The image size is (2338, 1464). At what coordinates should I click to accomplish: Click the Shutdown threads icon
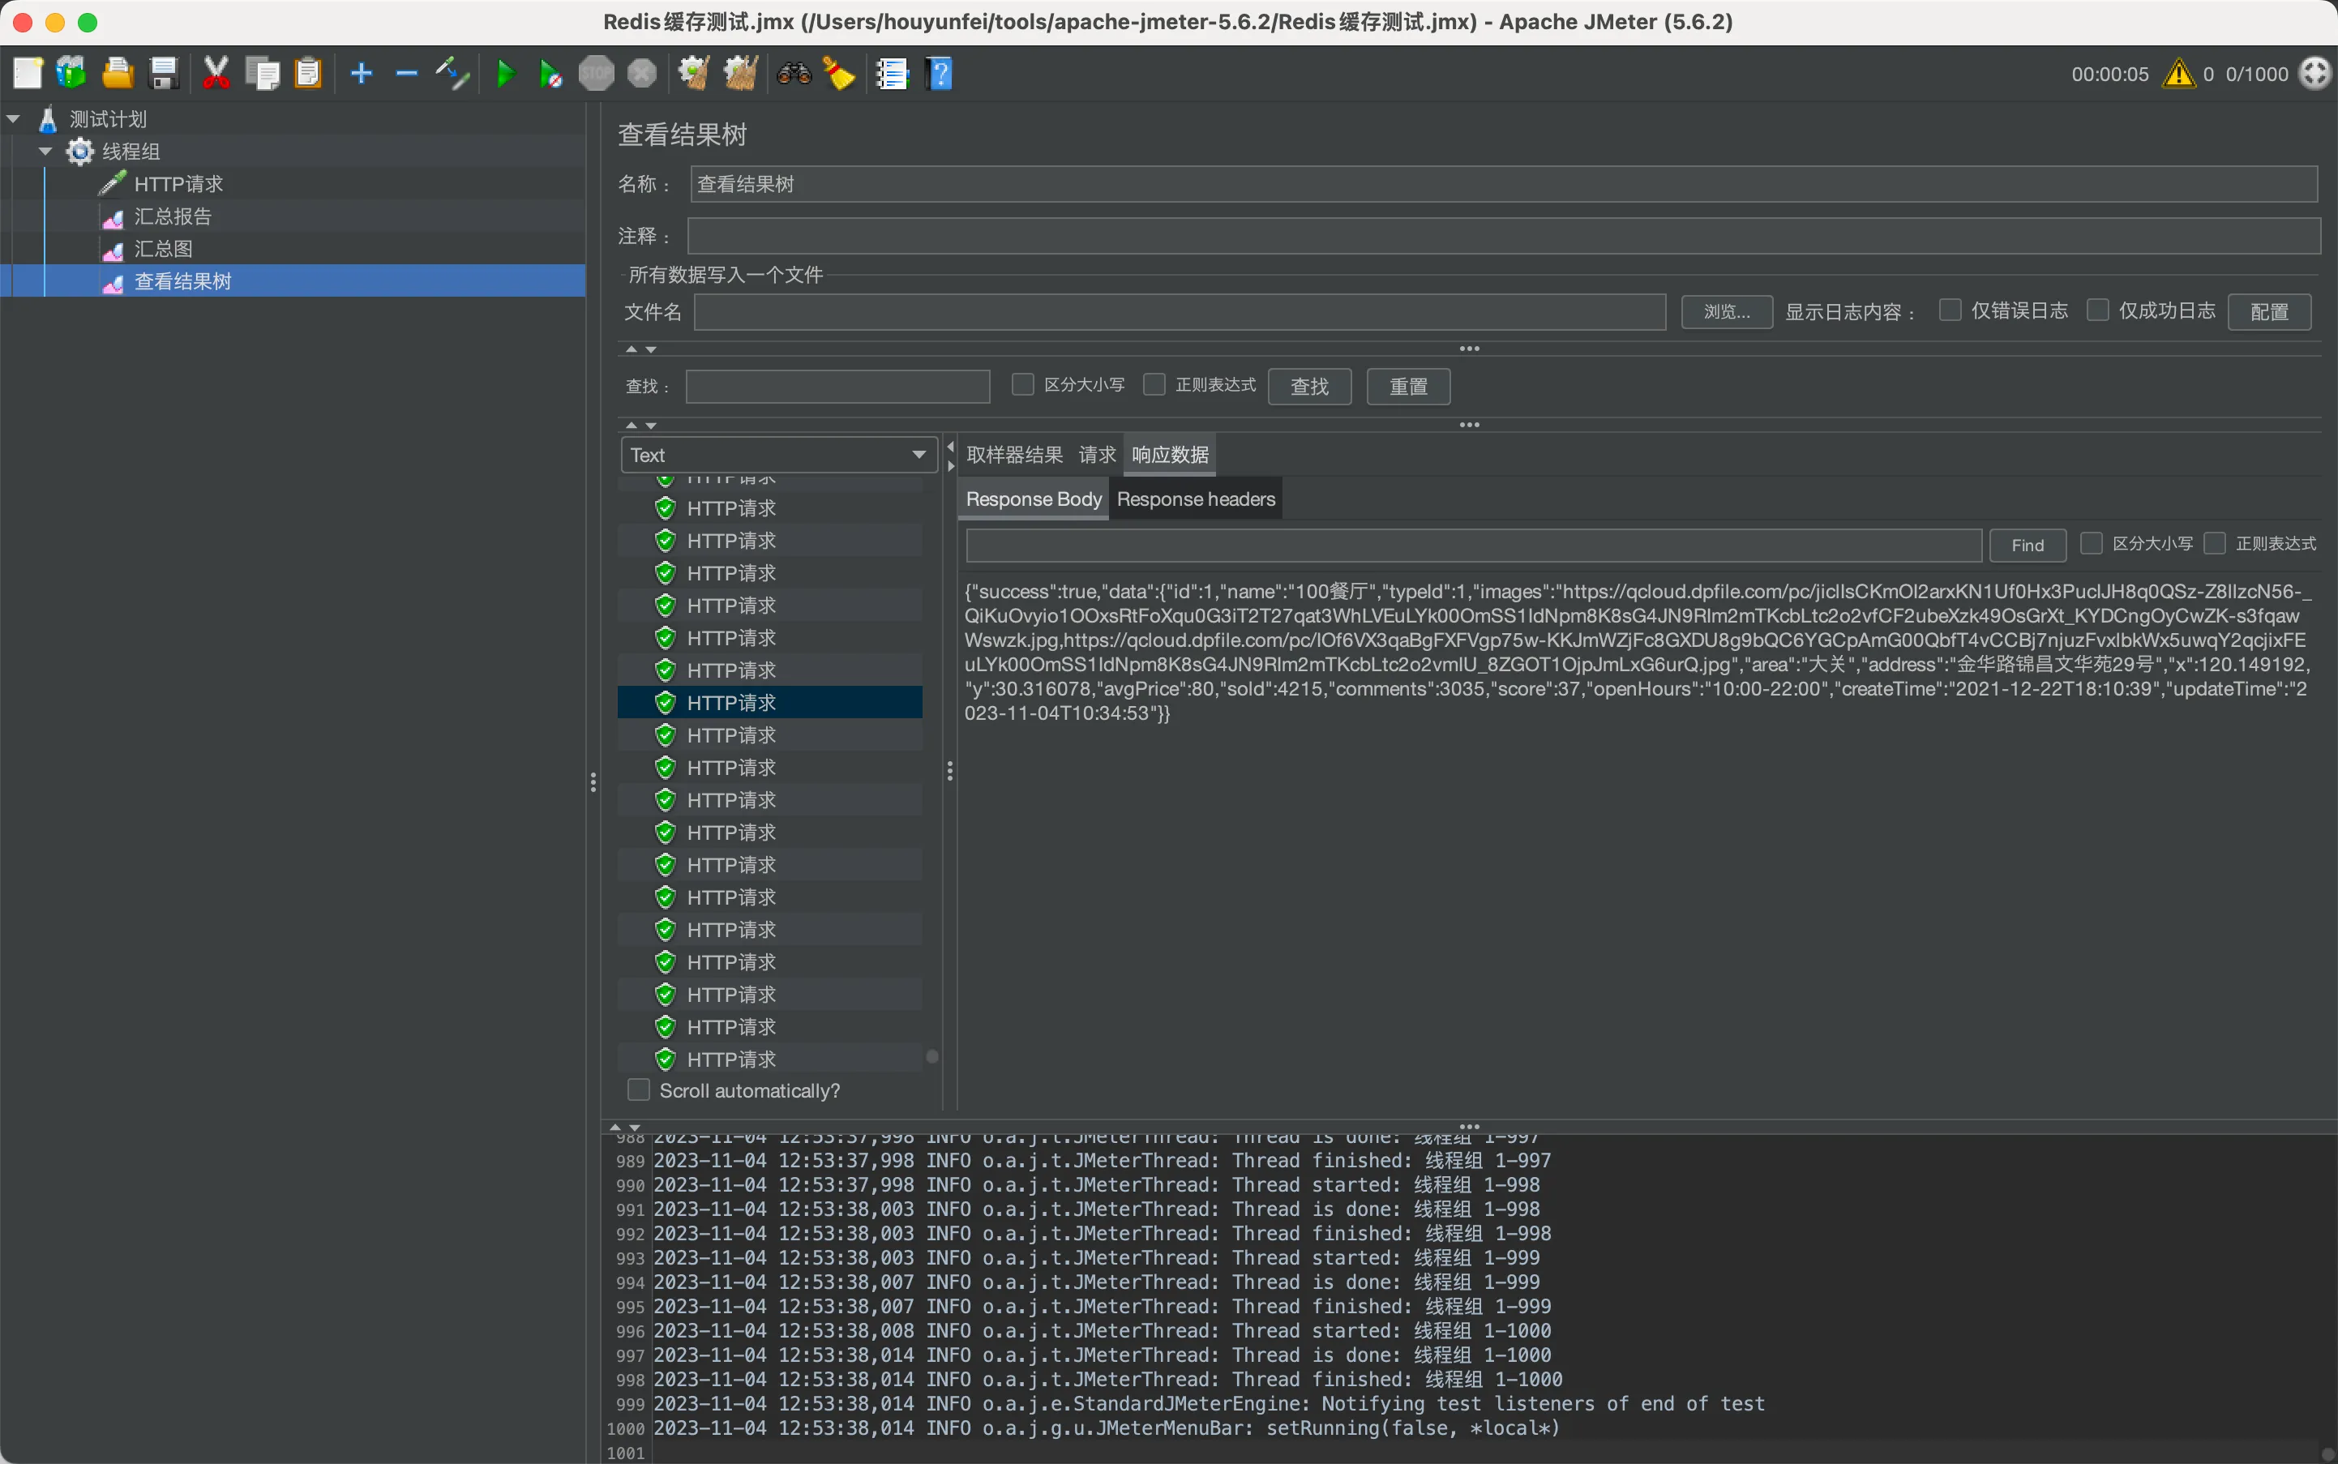[x=642, y=74]
